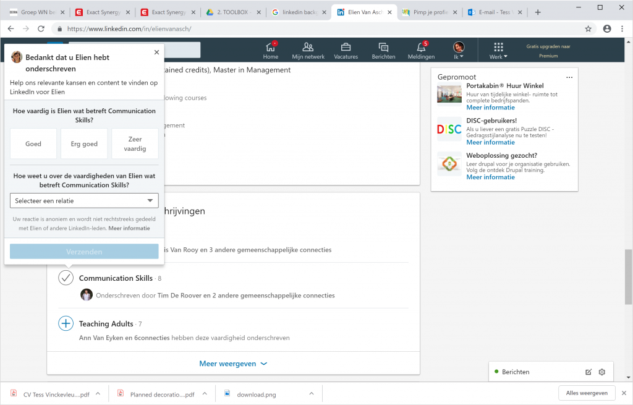Toggle Communication Skills endorsement checkmark

66,278
